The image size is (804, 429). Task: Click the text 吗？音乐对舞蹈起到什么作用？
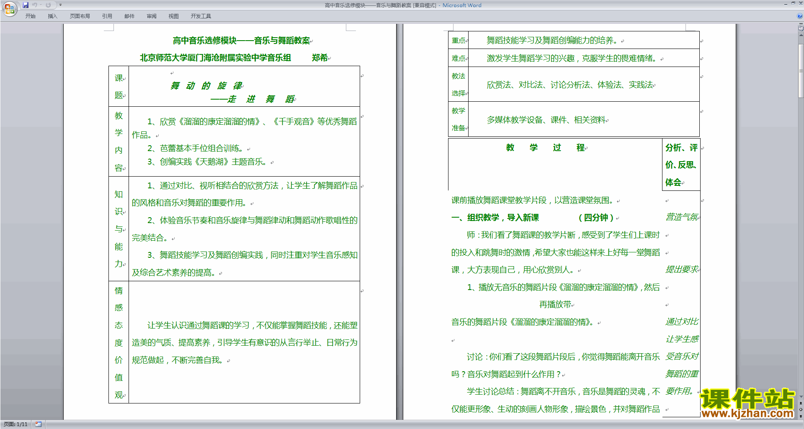506,375
